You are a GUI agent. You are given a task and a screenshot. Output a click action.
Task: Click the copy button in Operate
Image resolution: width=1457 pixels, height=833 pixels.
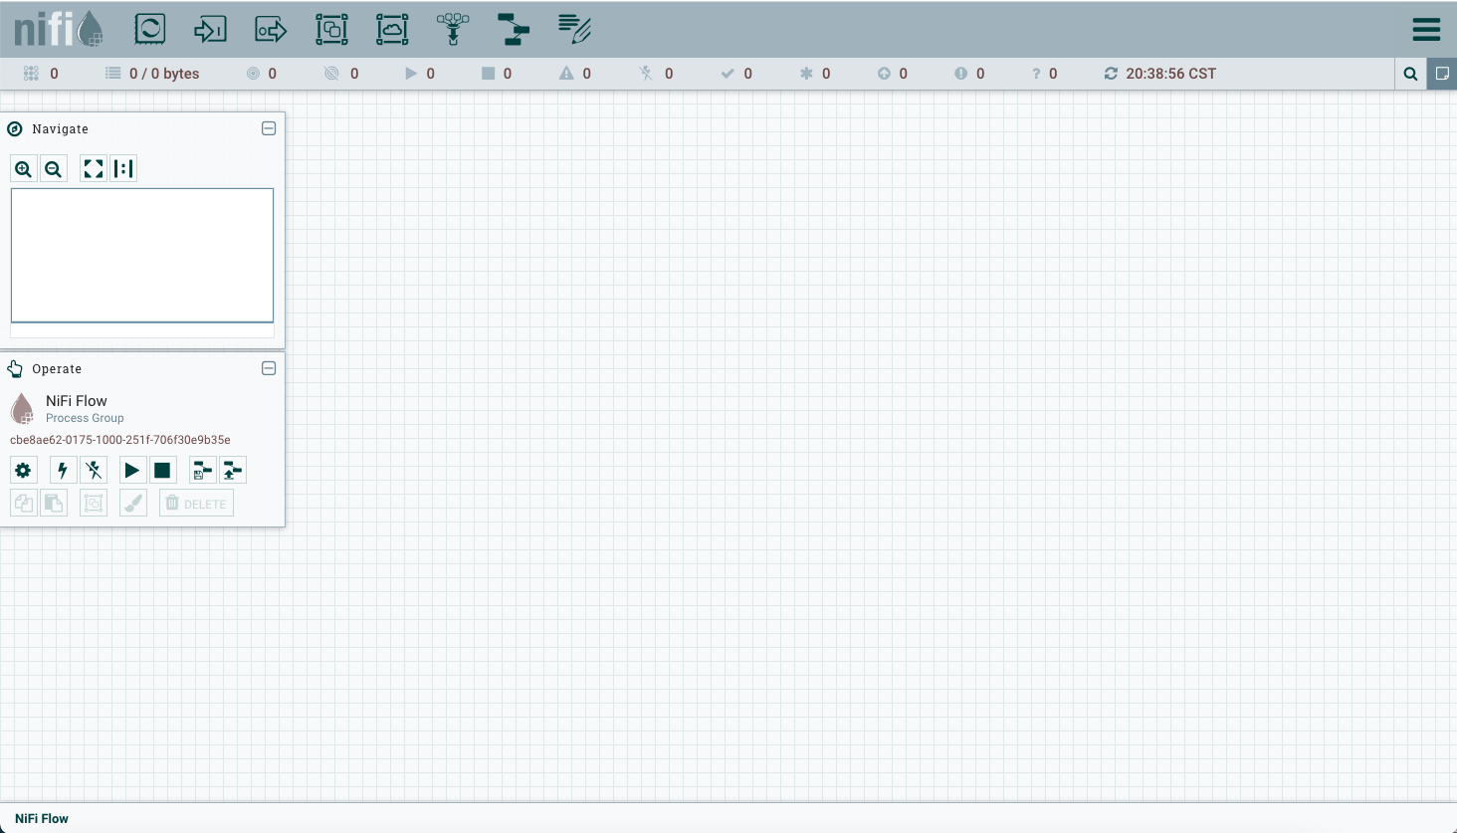click(x=23, y=503)
